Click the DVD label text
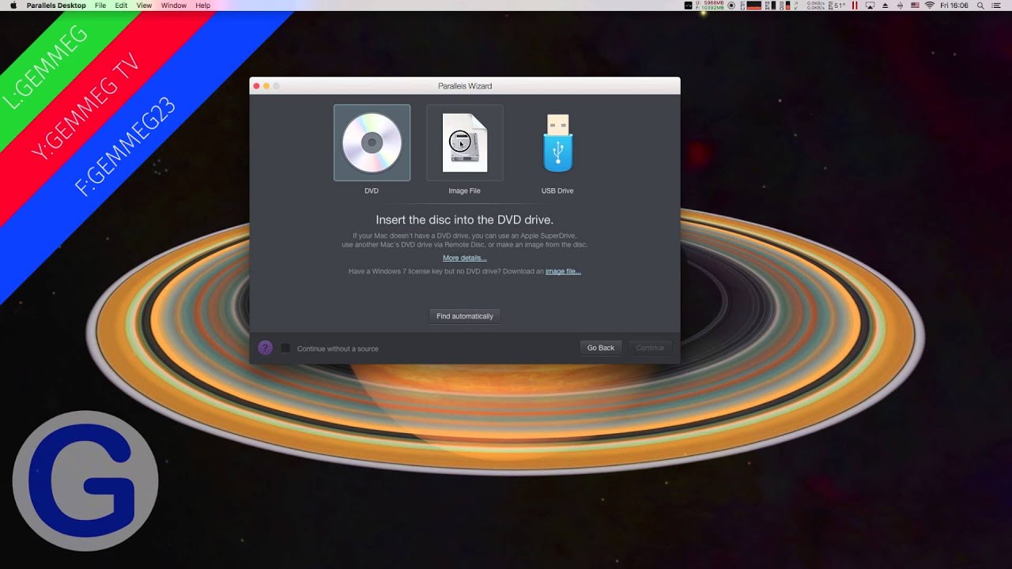 coord(372,190)
